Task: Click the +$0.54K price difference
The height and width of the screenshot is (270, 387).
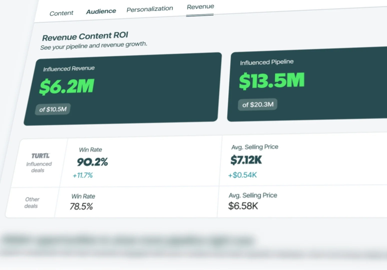Action: pyautogui.click(x=242, y=175)
